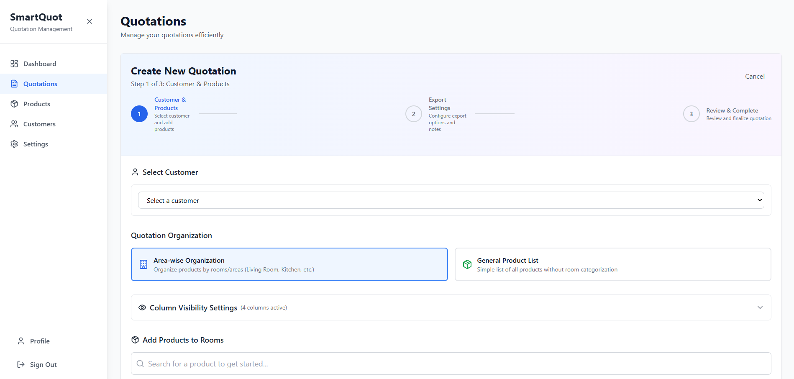Click the Customers people icon

[x=14, y=124]
